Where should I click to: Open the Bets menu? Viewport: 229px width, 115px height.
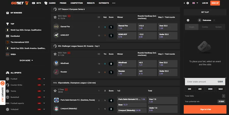[36, 3]
